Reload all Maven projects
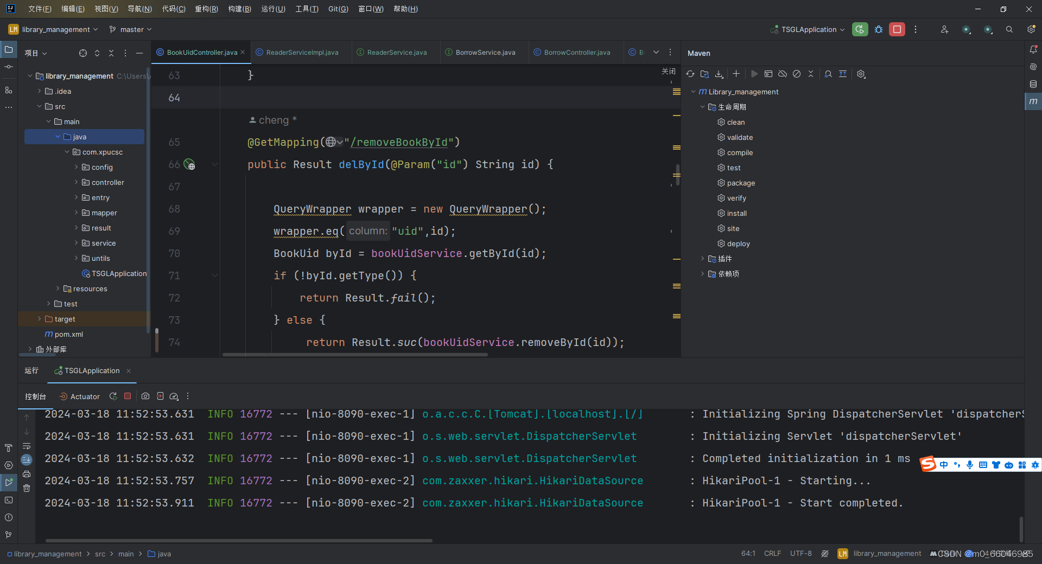The height and width of the screenshot is (564, 1042). [690, 74]
